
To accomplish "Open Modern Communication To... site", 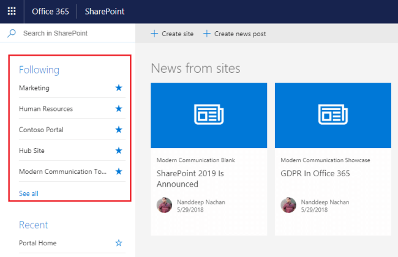I will point(62,171).
